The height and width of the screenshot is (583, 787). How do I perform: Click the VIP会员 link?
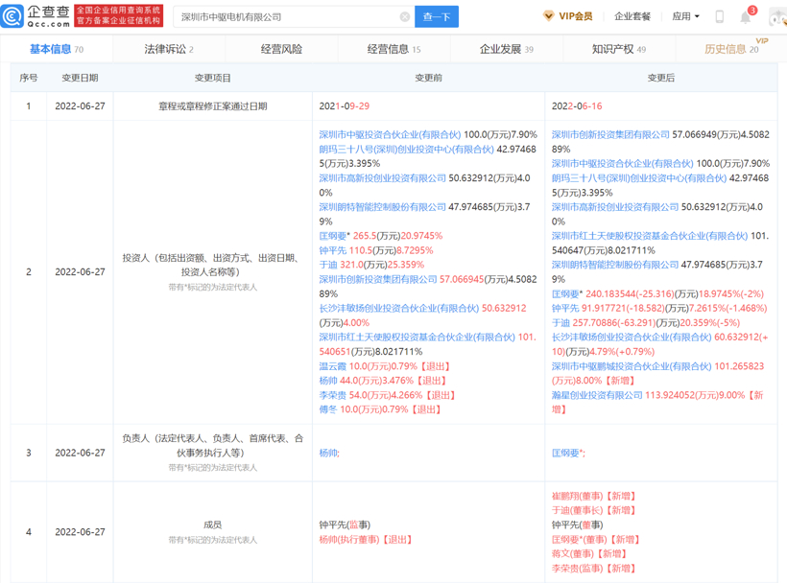click(x=575, y=16)
